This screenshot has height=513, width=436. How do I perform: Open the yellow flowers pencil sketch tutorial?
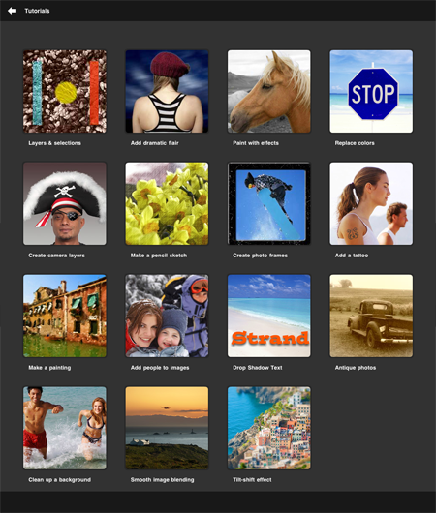[x=167, y=203]
